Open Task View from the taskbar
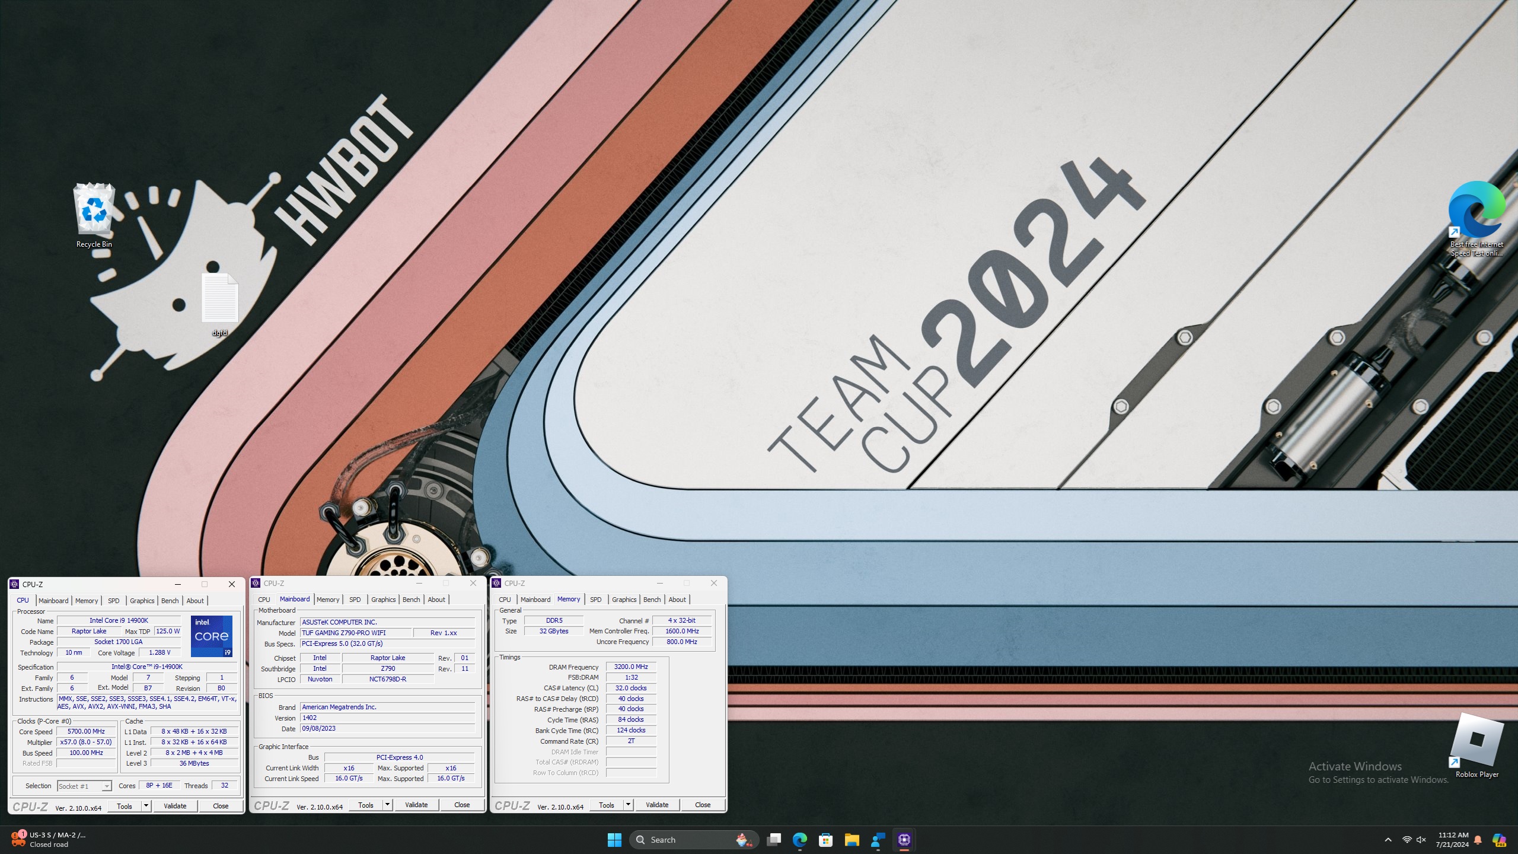Screen dimensions: 1518x854 pyautogui.click(x=774, y=840)
